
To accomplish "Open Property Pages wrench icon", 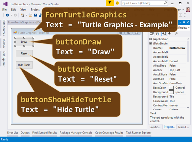I will coord(176,33).
